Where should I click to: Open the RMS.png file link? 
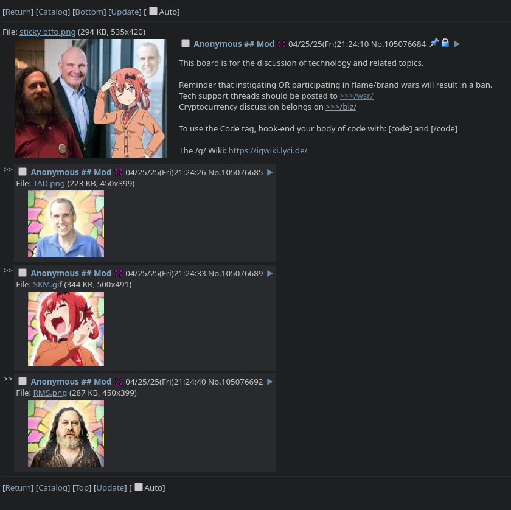(50, 393)
